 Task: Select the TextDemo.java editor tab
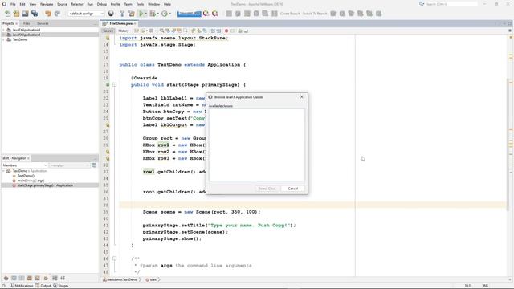pos(120,23)
